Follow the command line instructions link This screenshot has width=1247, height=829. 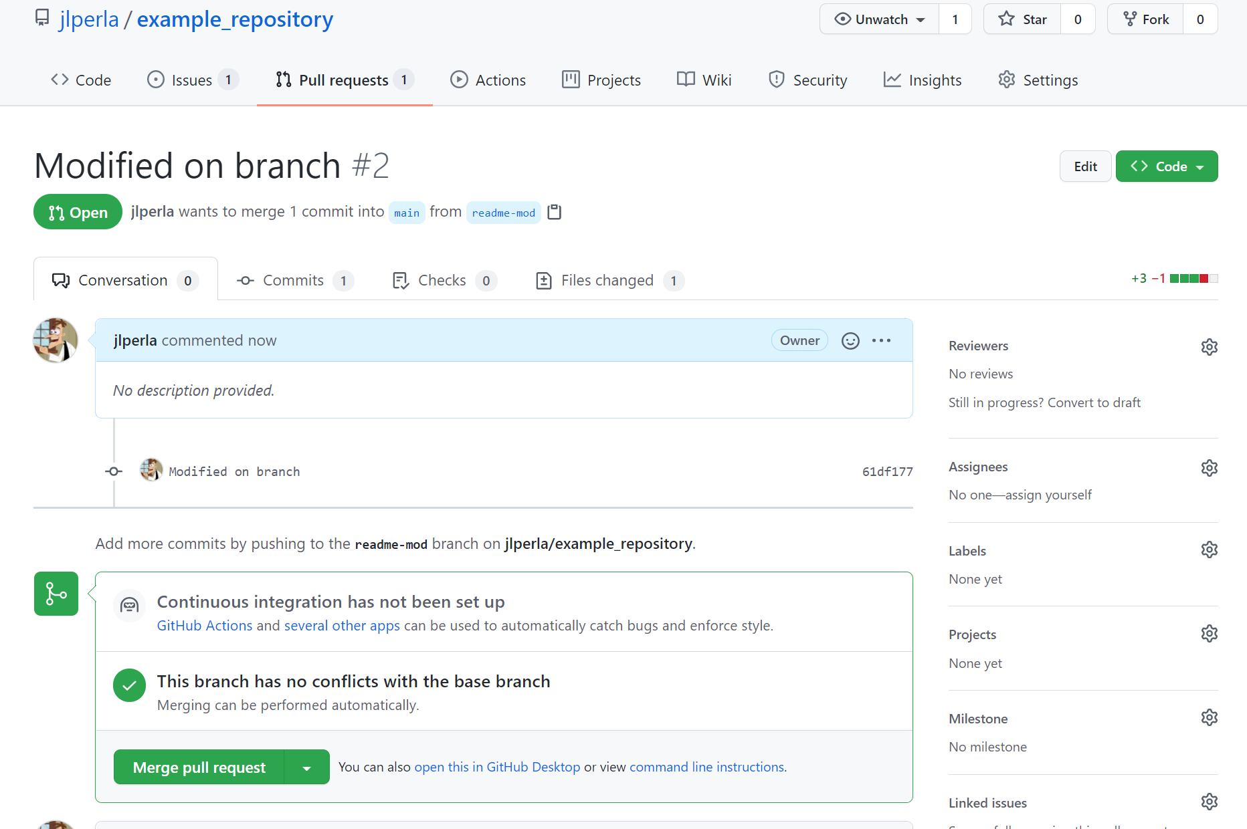tap(706, 767)
